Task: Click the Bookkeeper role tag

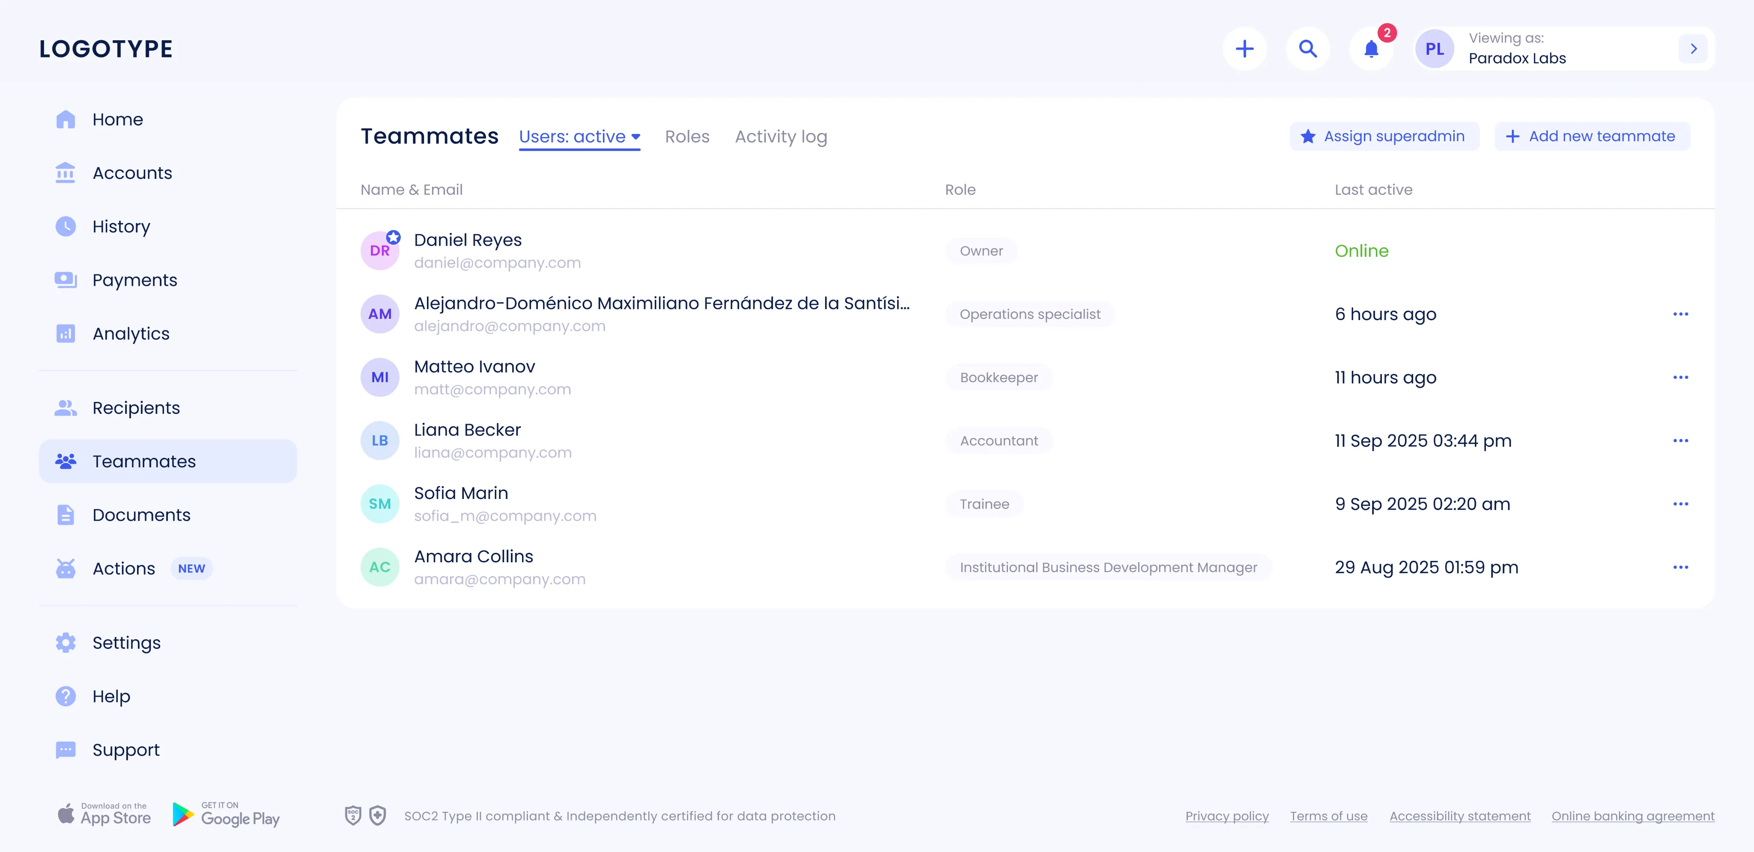Action: coord(999,377)
